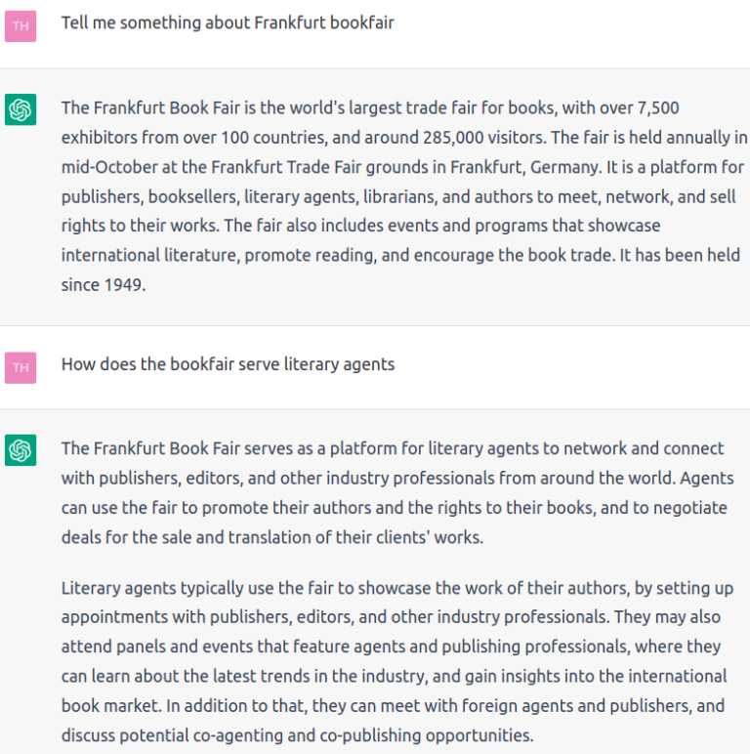Select the message "Tell me something about Frankfurt bookfair"

point(228,22)
